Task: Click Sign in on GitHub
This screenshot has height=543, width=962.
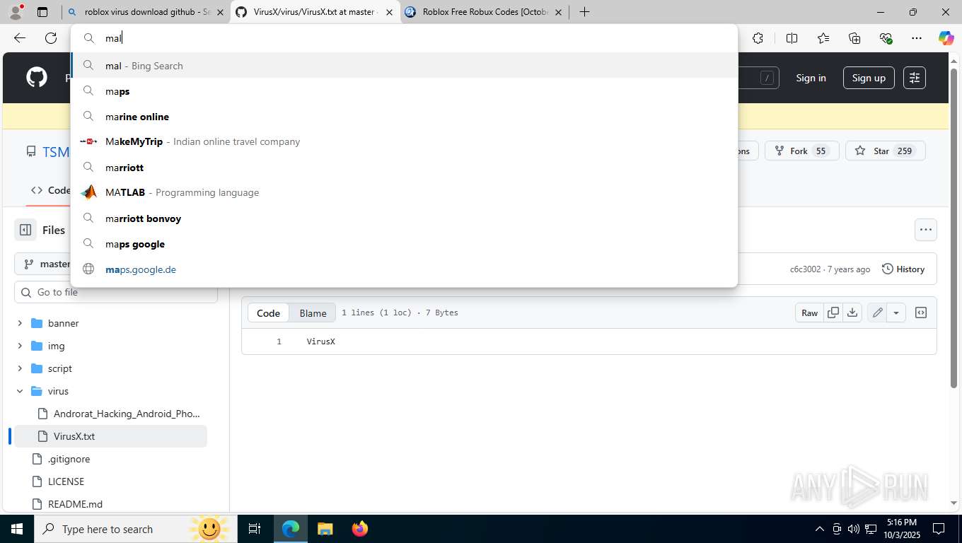Action: 811,78
